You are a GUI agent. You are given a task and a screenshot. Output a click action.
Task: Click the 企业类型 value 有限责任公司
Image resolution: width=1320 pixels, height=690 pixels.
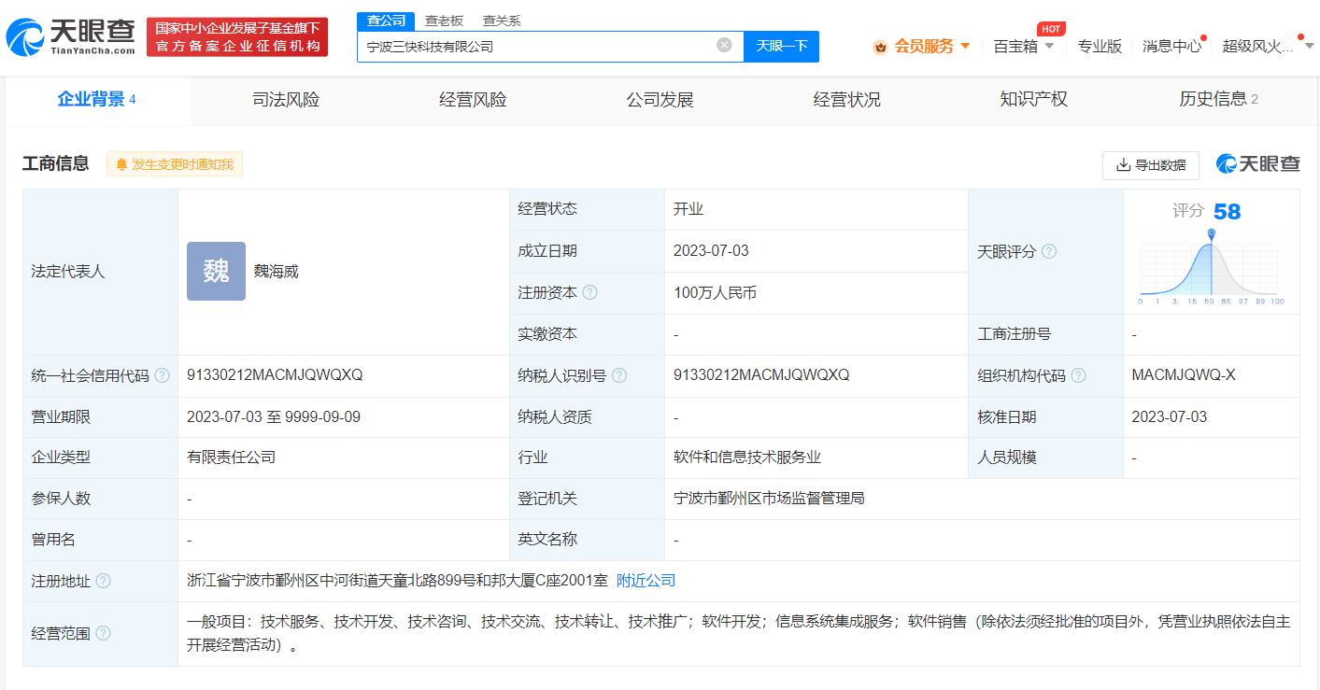pos(231,458)
